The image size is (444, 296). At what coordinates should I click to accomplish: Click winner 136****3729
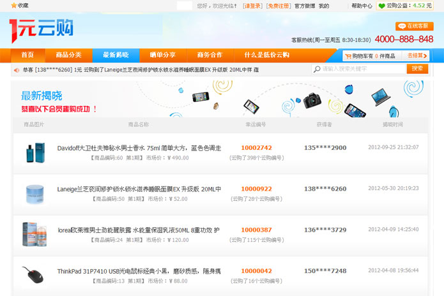click(x=325, y=230)
